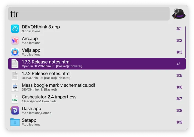Click the Alfred bowler hat icon
This screenshot has width=194, height=137.
[x=179, y=14]
